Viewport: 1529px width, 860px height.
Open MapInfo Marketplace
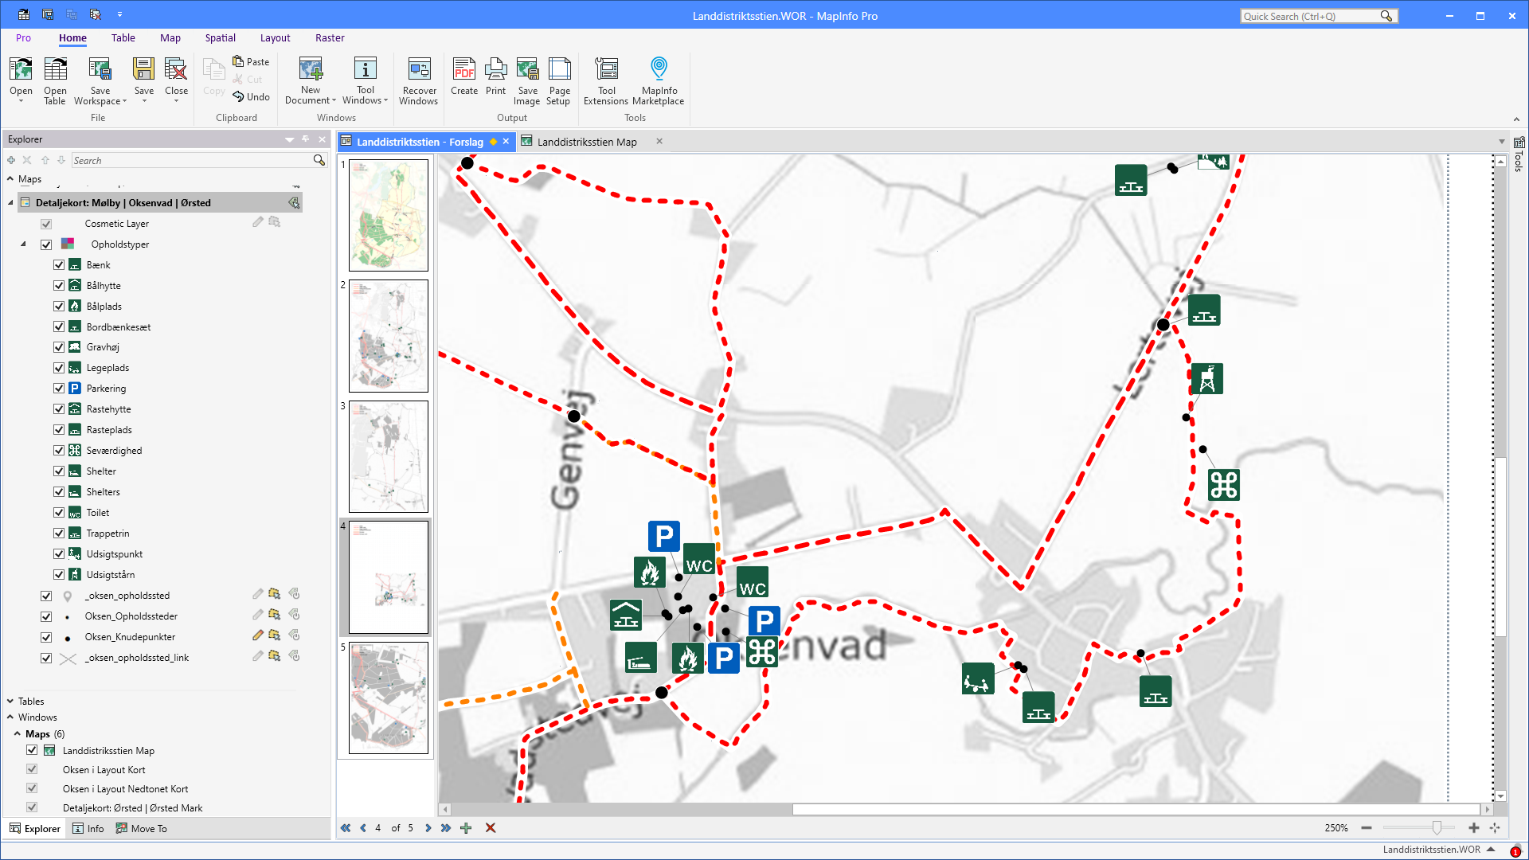click(658, 70)
